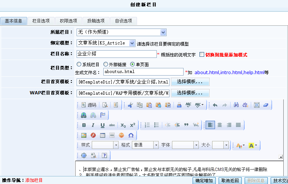
Task: Click the Undo arrow icon
Action: pyautogui.click(x=215, y=105)
